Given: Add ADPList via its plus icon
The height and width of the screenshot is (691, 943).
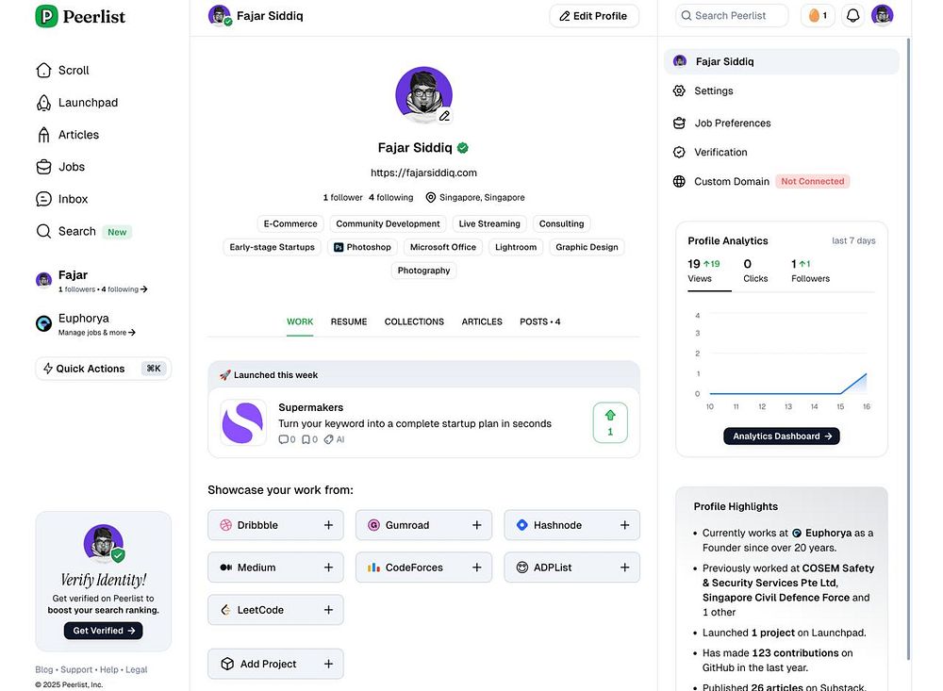Looking at the screenshot, I should point(625,568).
